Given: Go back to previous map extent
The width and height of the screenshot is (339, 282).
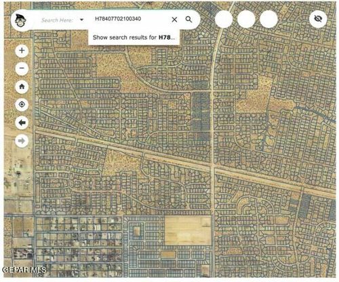Looking at the screenshot, I should pyautogui.click(x=22, y=123).
